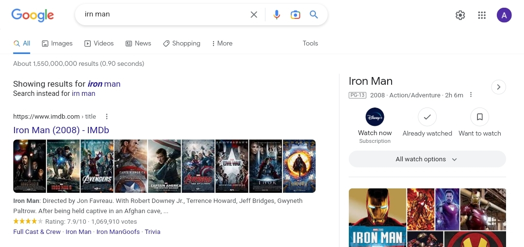Select the All results tab
Viewport: 524px width, 247px height.
coord(22,44)
